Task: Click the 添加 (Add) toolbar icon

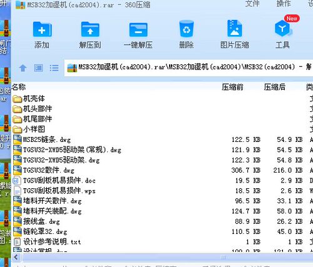Action: [x=42, y=29]
